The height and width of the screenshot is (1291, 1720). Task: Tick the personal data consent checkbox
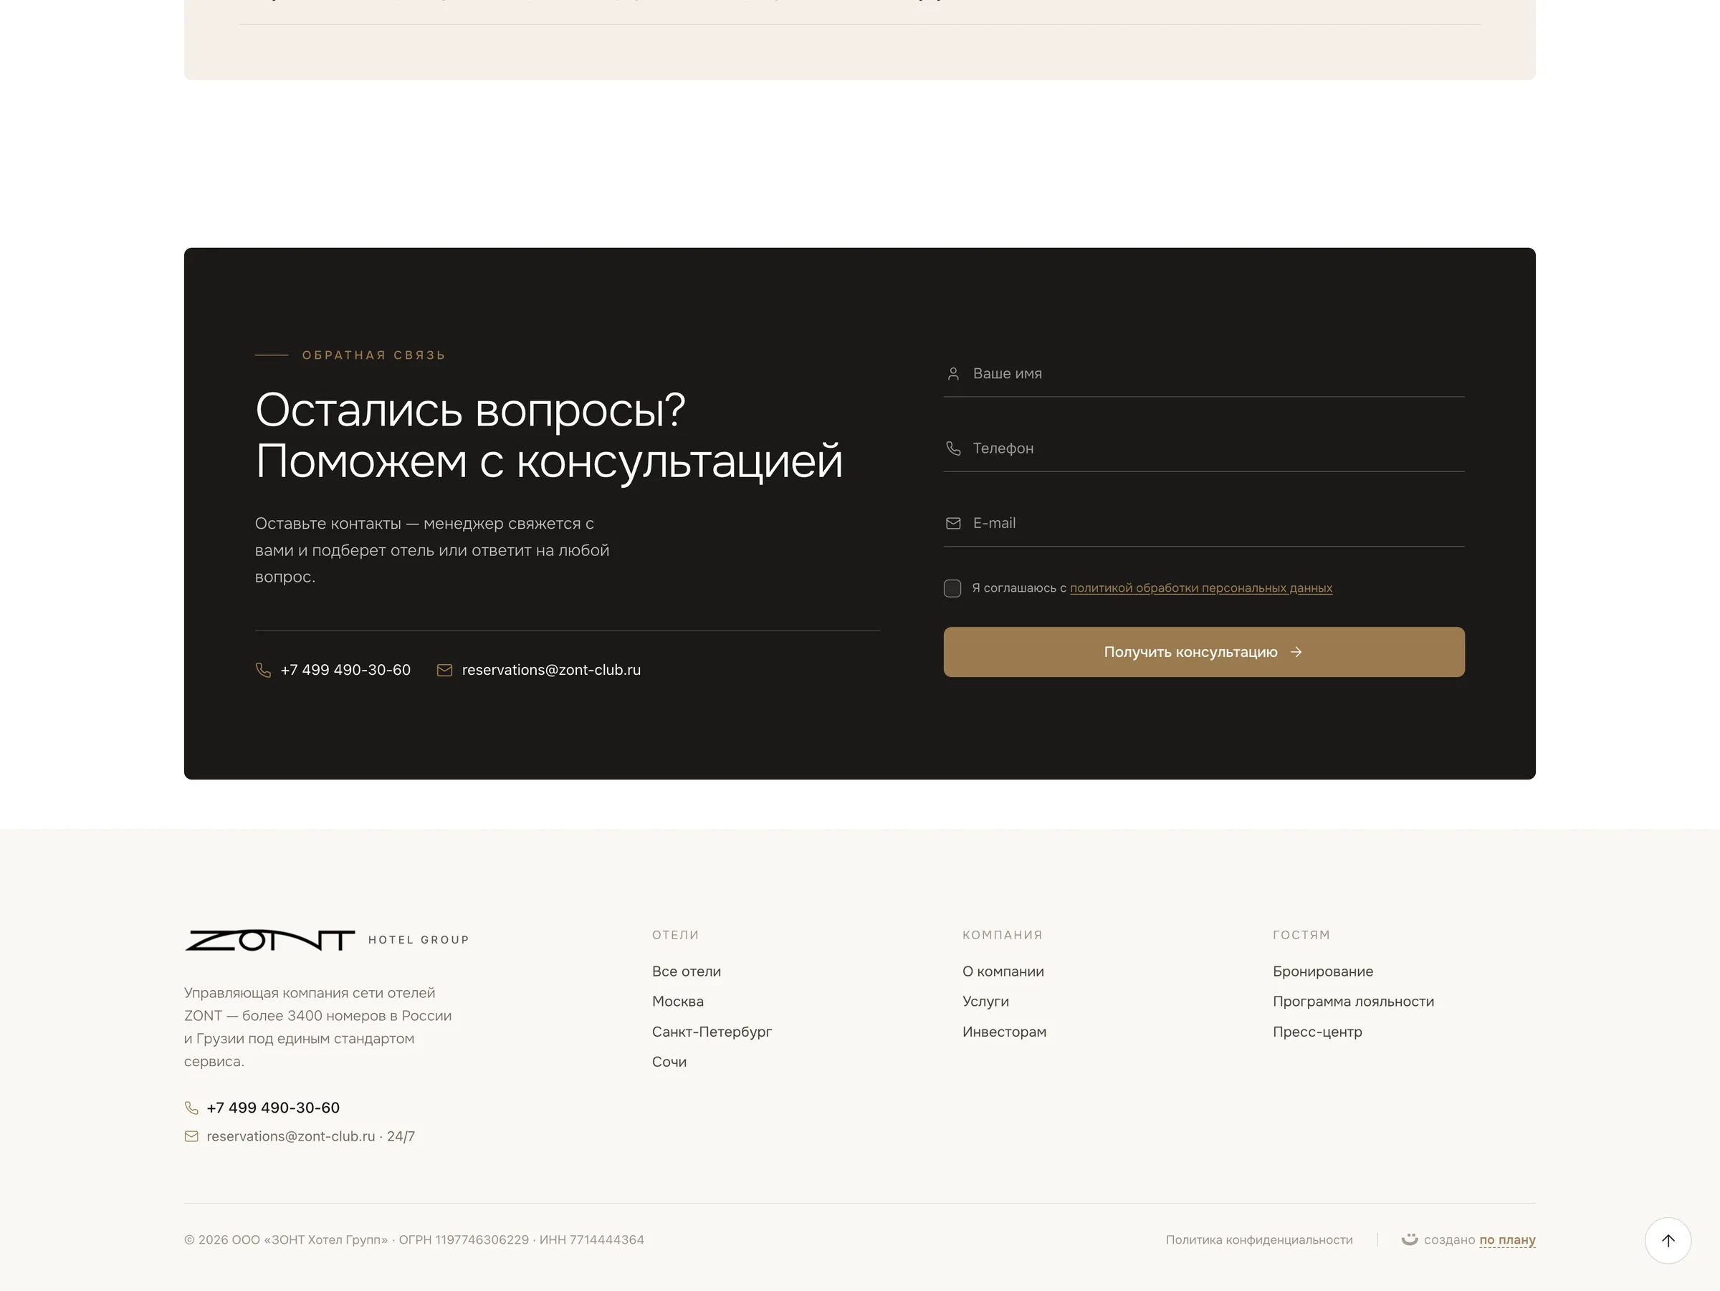(x=952, y=588)
